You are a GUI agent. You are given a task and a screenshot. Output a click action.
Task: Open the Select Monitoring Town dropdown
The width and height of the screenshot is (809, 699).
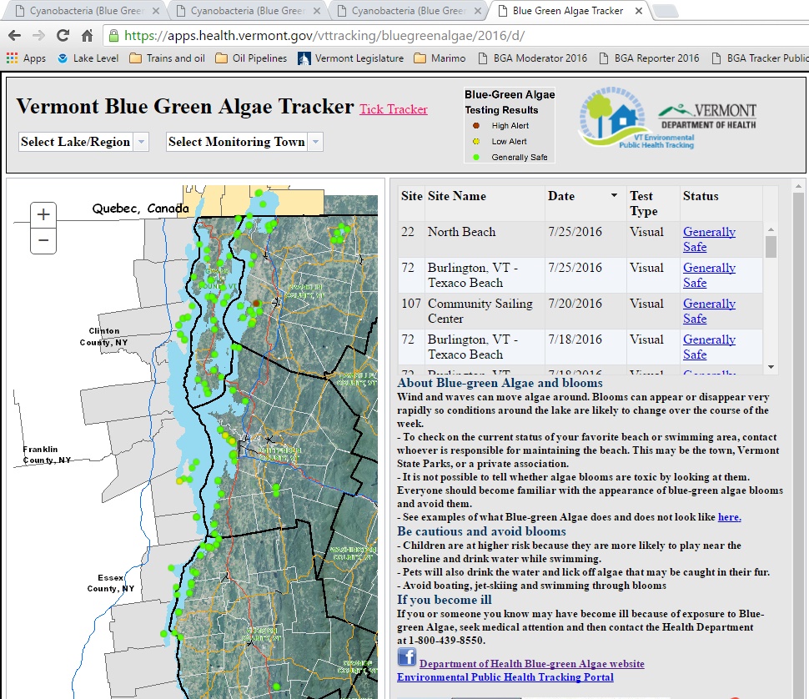[244, 142]
